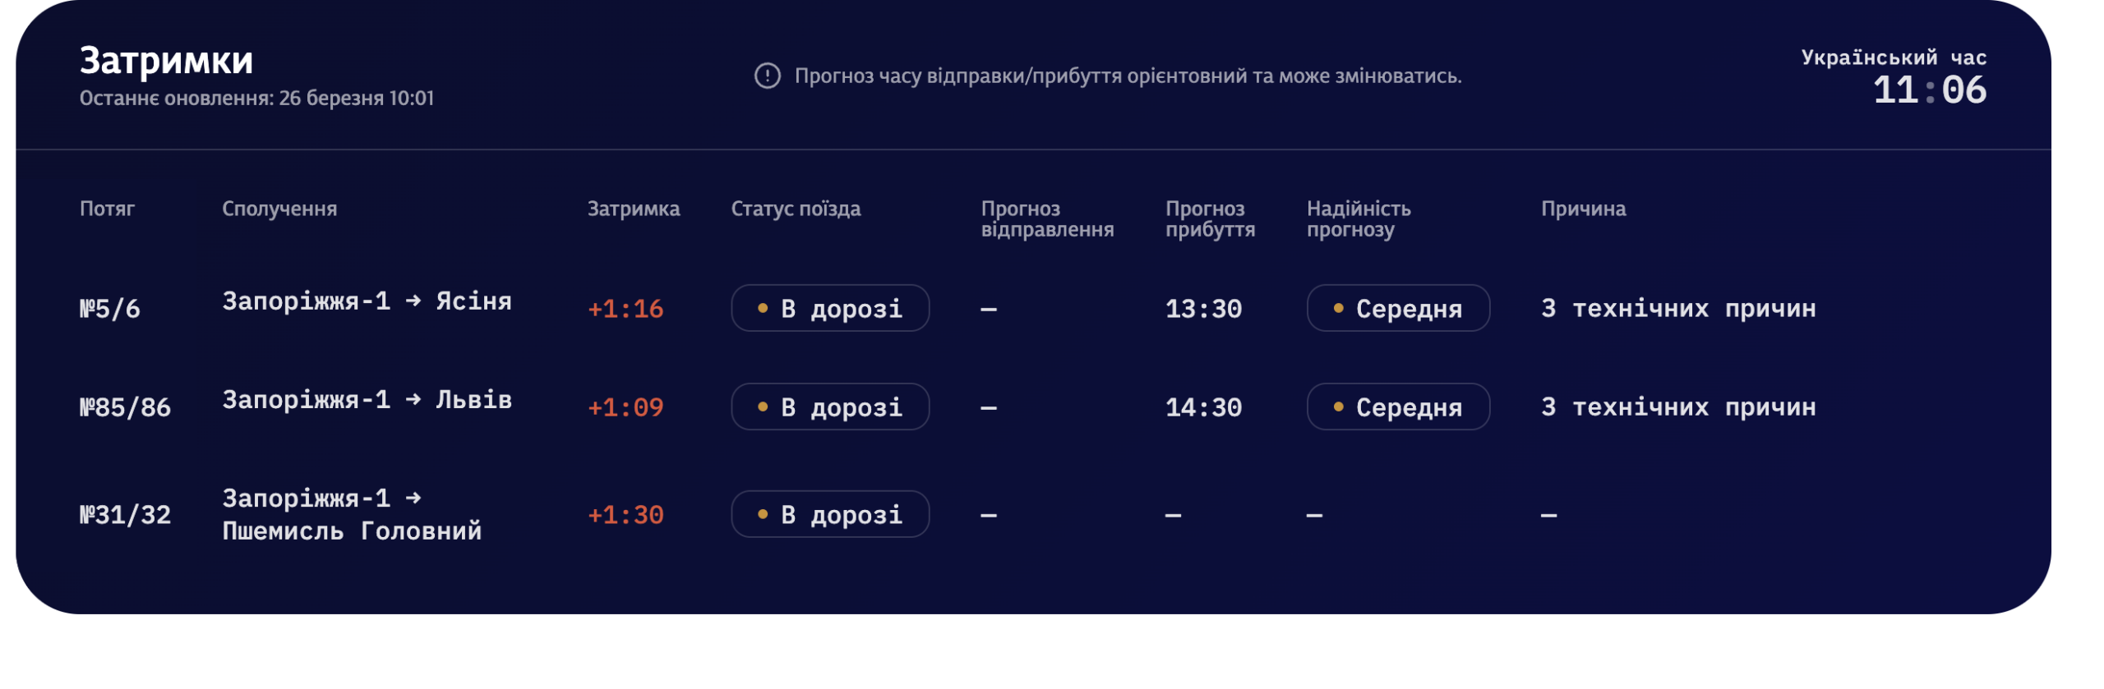
Task: Click the «Затримки» heading
Action: [166, 61]
